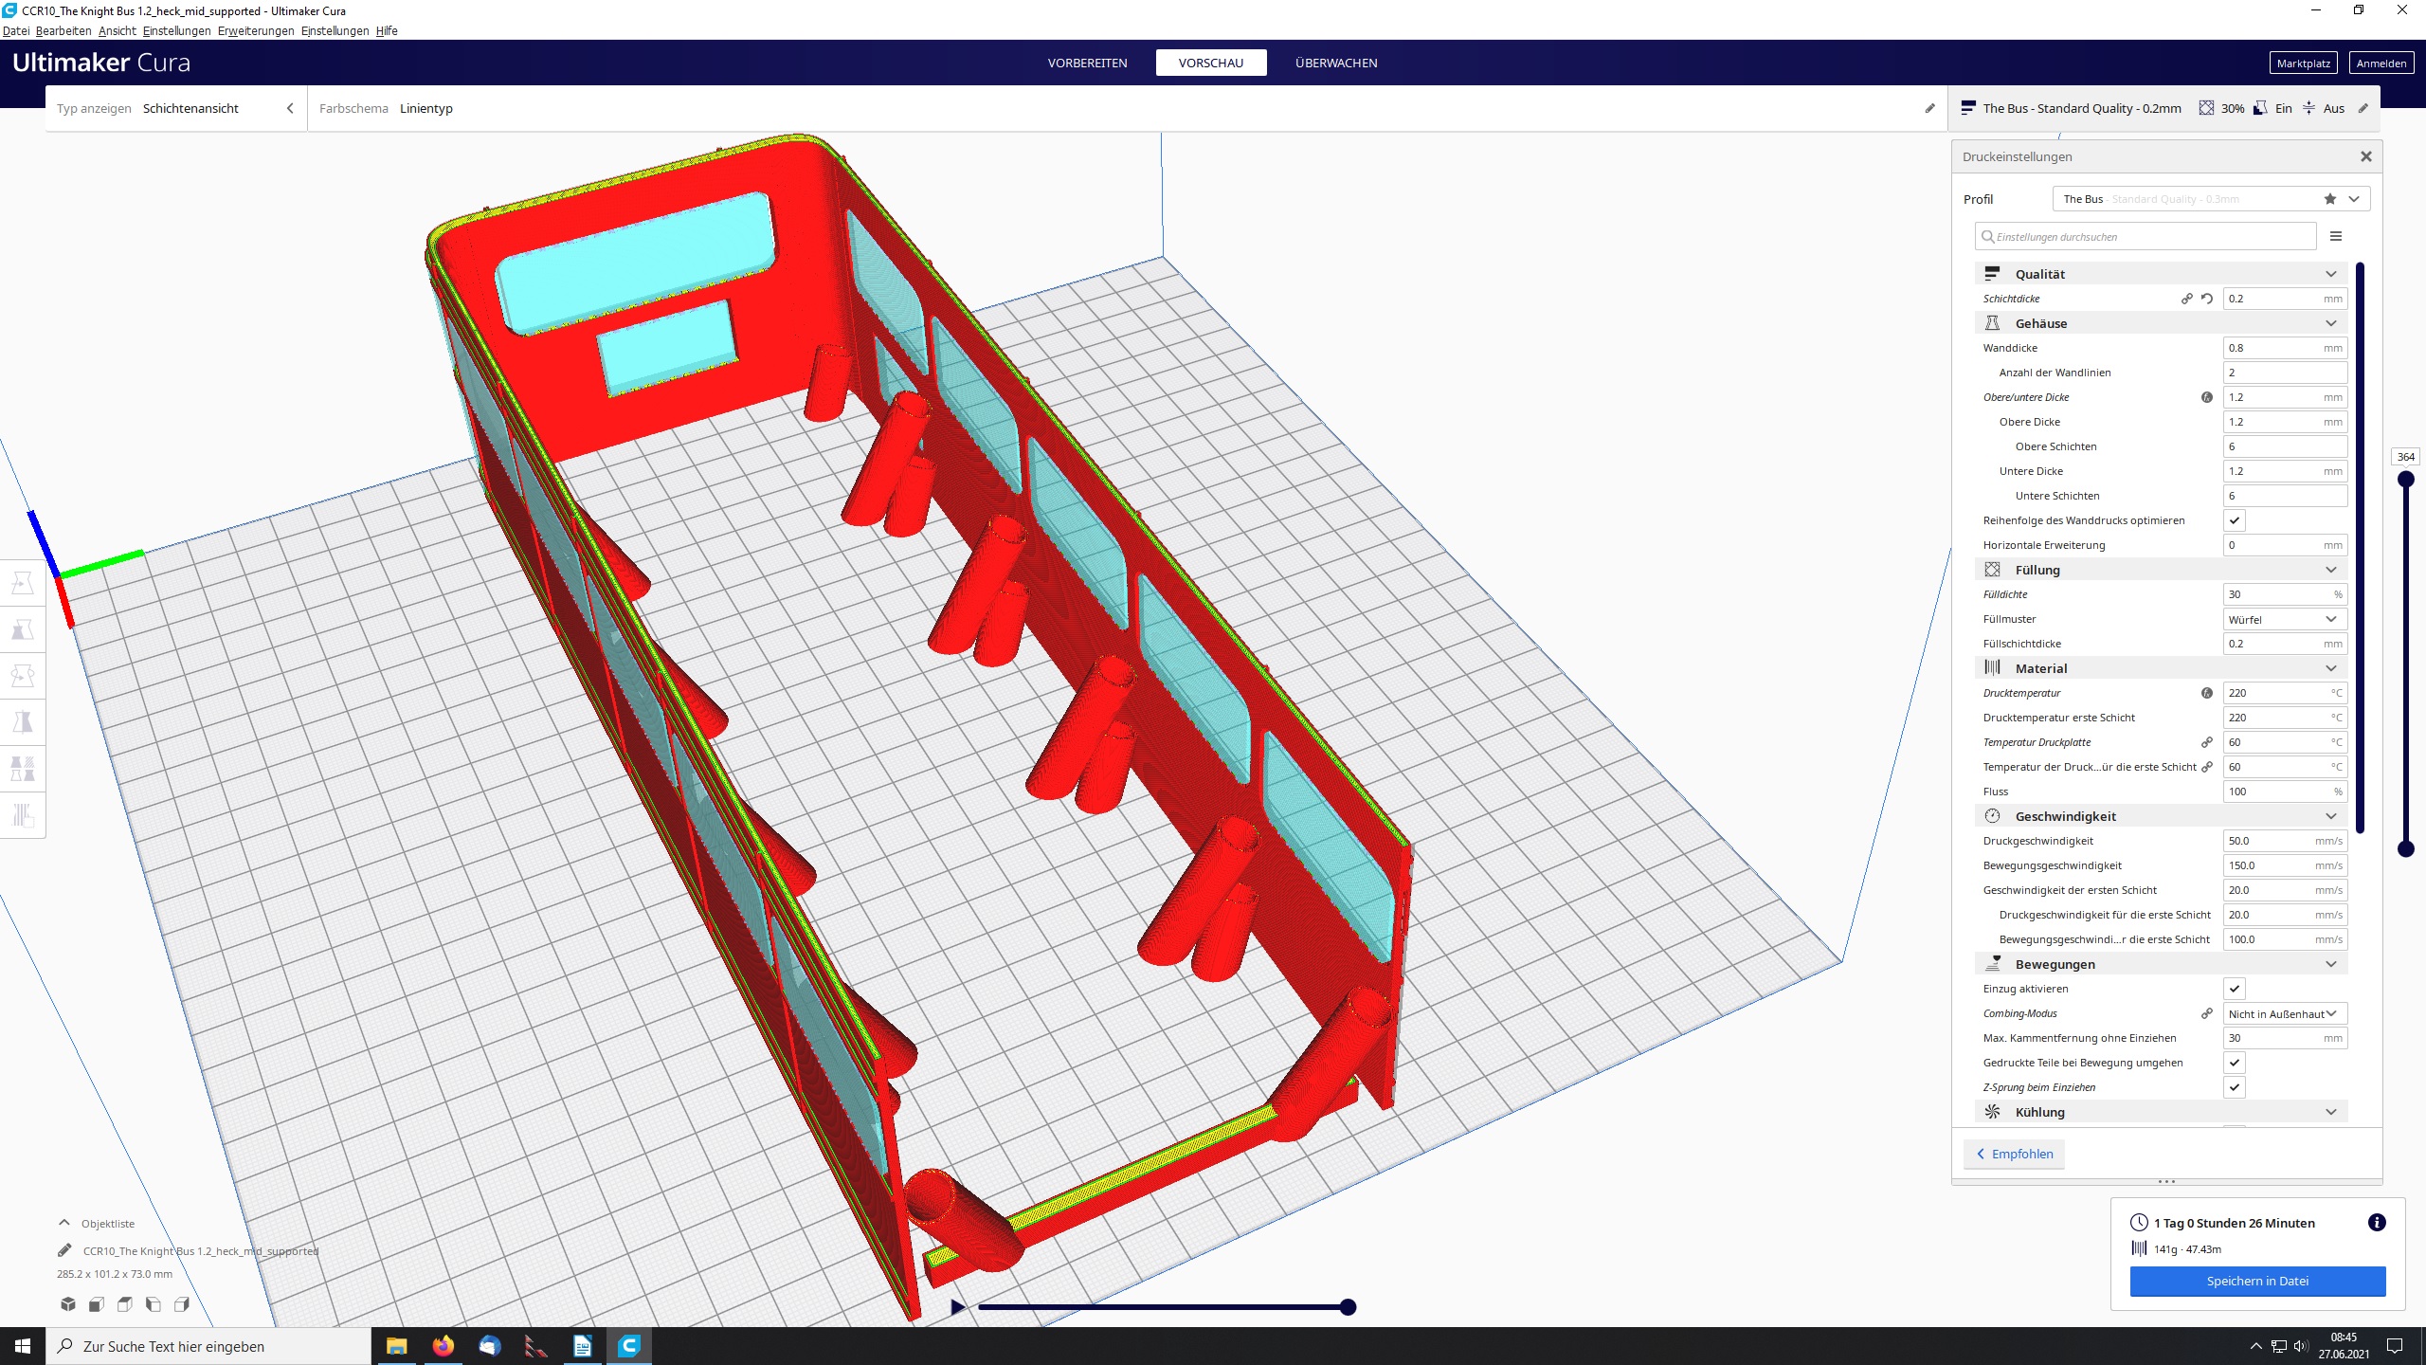Toggle Reihenfolge des Wanddrucks optimieren checkbox

[x=2234, y=520]
